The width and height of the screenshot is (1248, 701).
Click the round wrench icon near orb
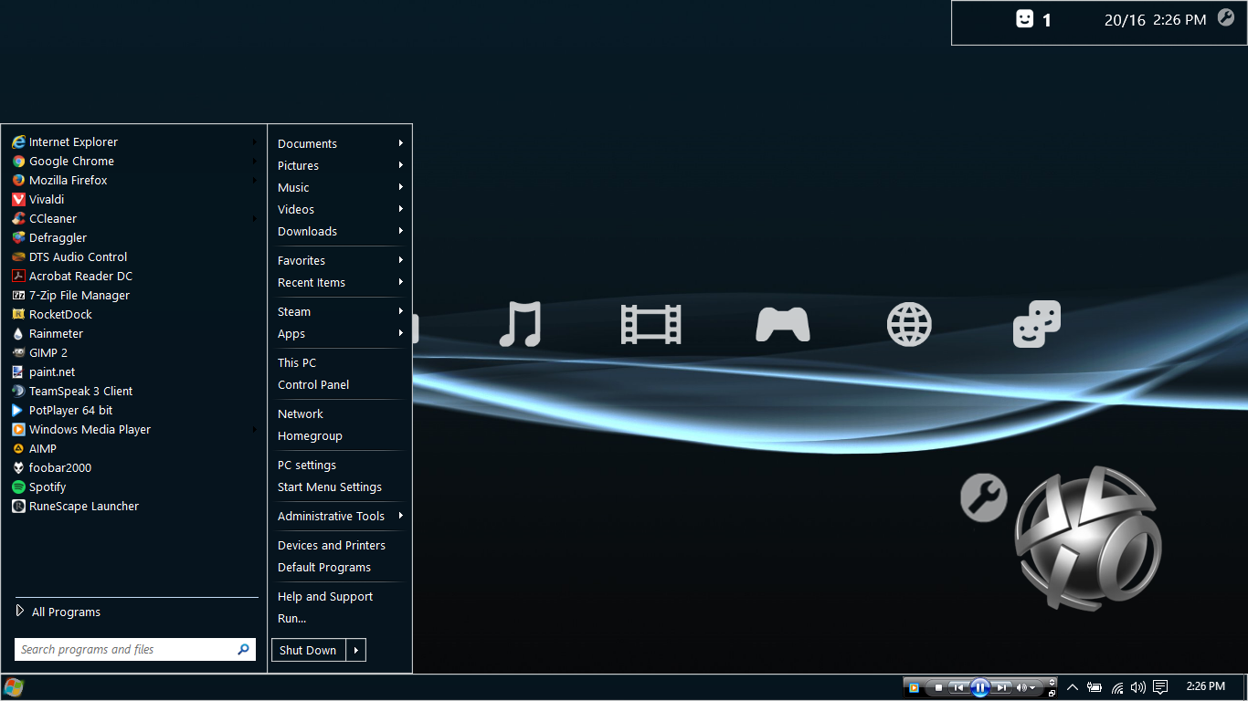point(983,497)
